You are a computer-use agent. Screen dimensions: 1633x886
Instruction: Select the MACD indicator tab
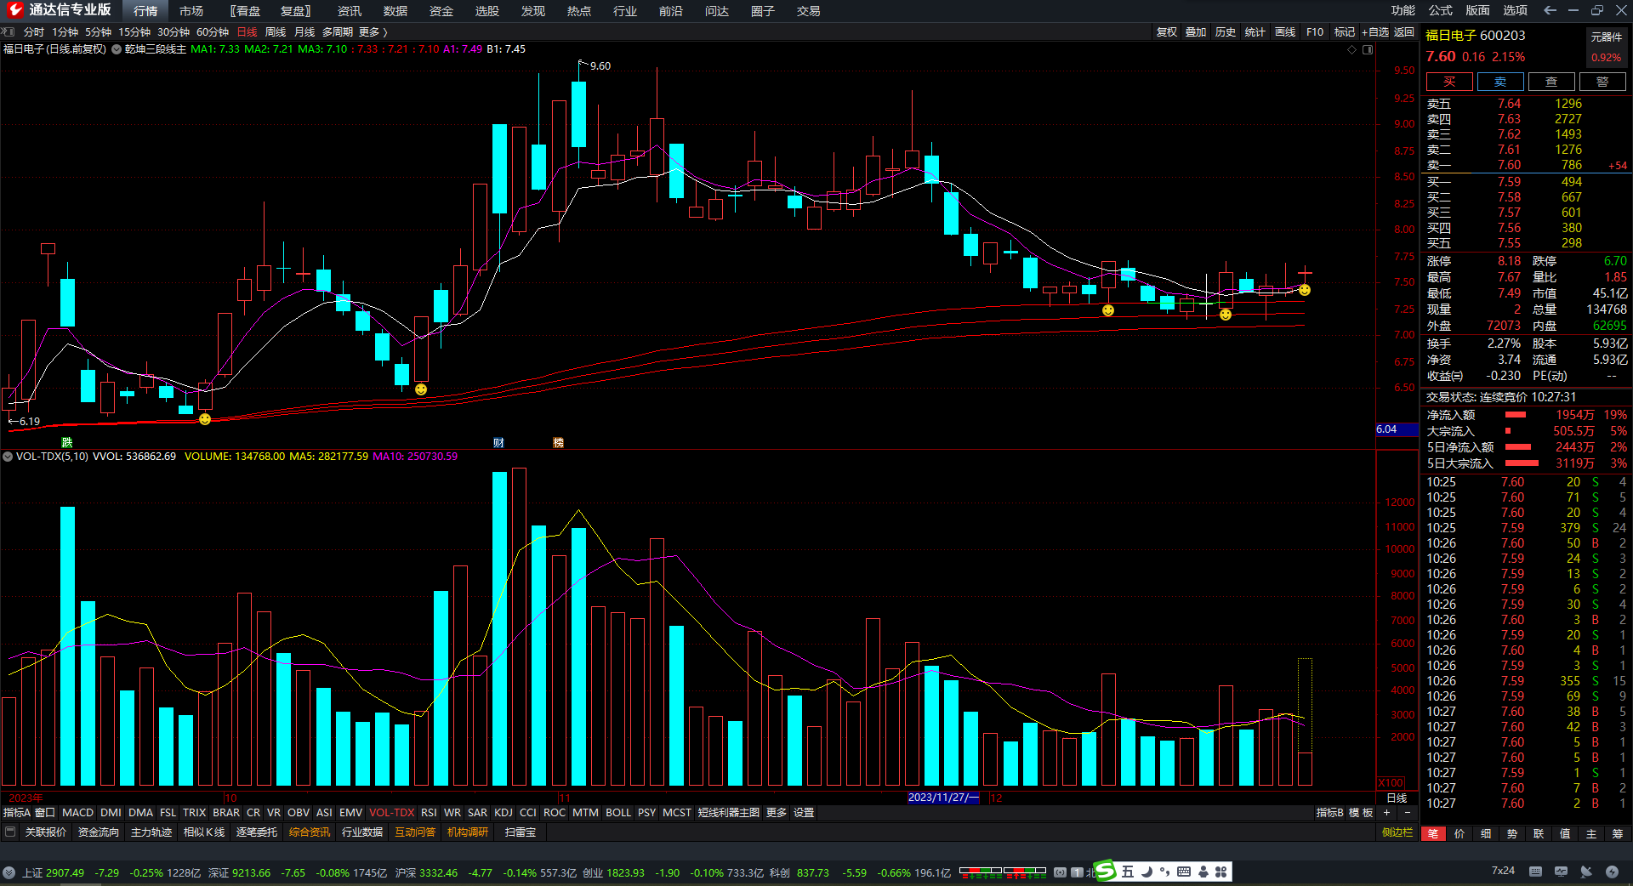pyautogui.click(x=77, y=813)
